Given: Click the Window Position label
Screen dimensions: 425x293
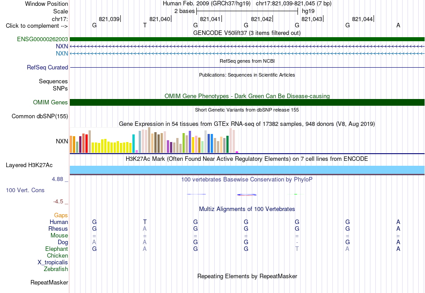Looking at the screenshot, I should [x=47, y=4].
